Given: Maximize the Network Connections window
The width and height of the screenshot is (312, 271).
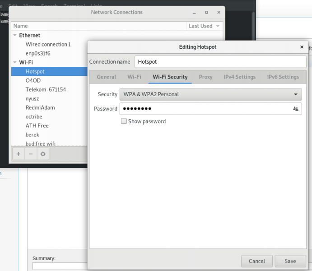Looking at the screenshot, I should coord(206,12).
